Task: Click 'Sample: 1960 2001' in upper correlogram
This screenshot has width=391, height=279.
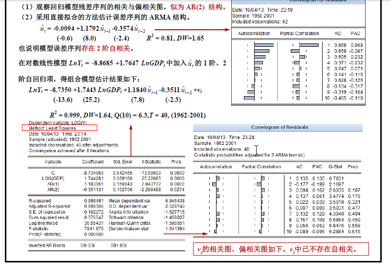Action: pos(253,16)
